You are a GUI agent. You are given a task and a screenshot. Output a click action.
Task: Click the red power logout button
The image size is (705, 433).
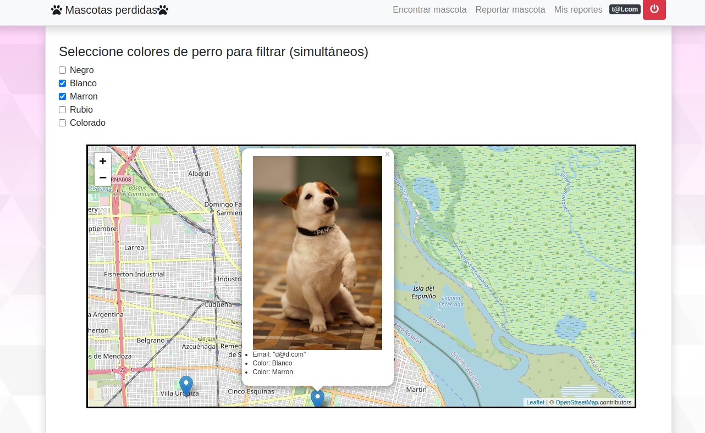(654, 9)
